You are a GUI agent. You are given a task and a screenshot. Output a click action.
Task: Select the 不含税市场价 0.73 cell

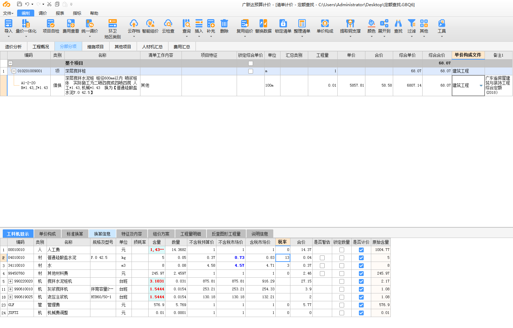pos(231,258)
